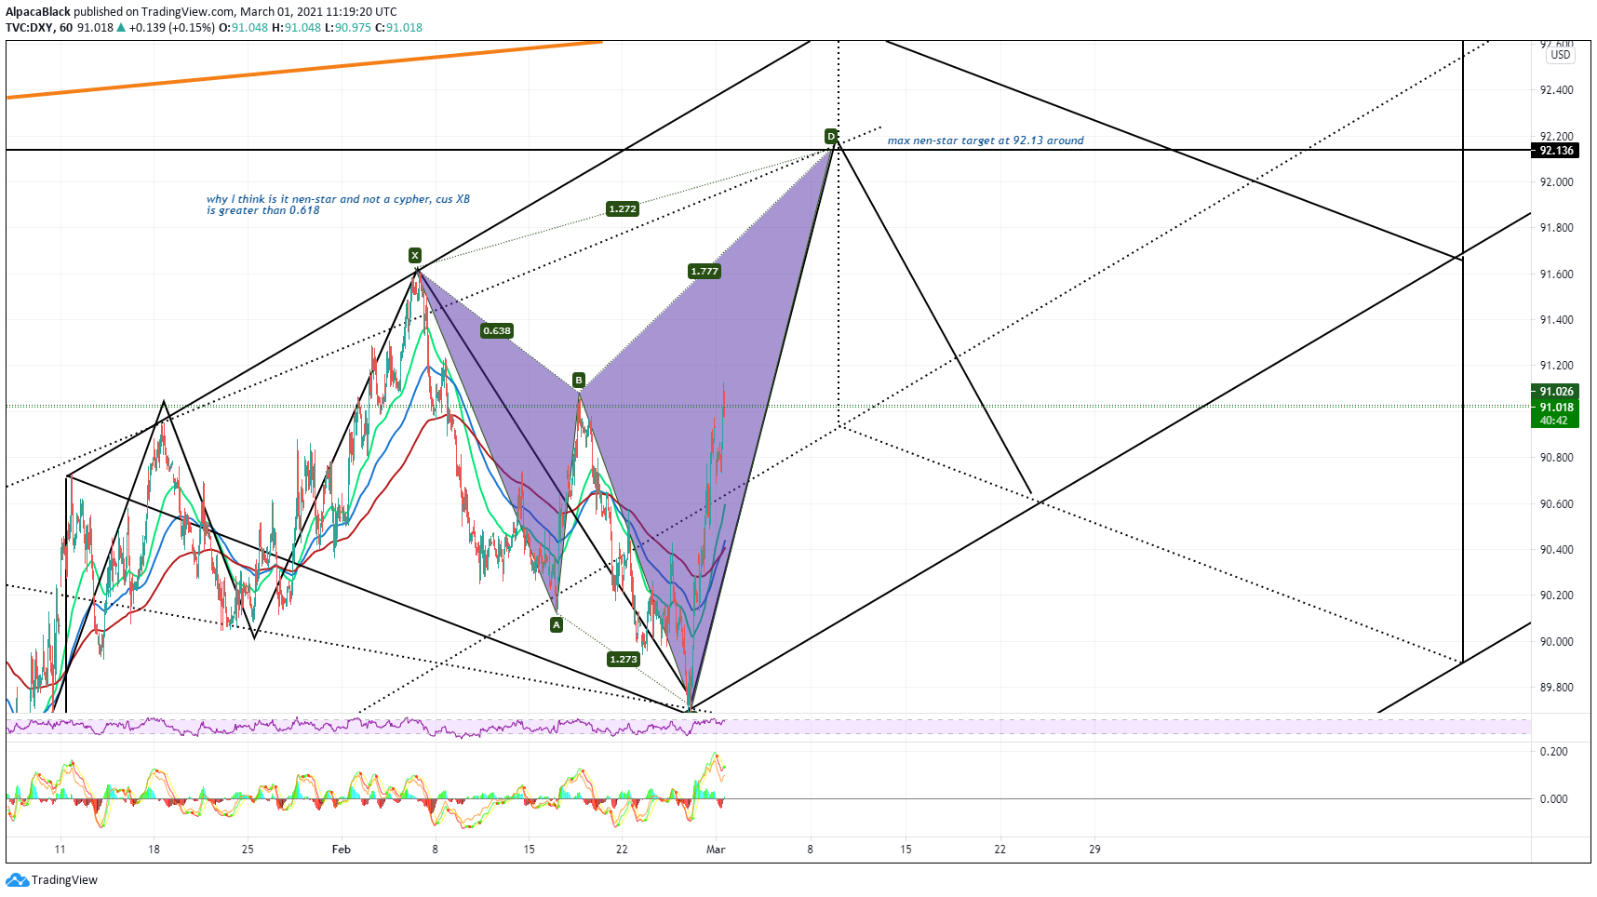Click the TradingView text at bottom left
Screen dimensions: 1597x897
click(64, 880)
